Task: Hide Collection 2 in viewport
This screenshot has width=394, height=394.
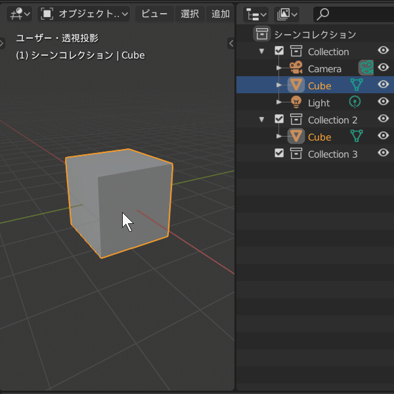Action: point(383,118)
